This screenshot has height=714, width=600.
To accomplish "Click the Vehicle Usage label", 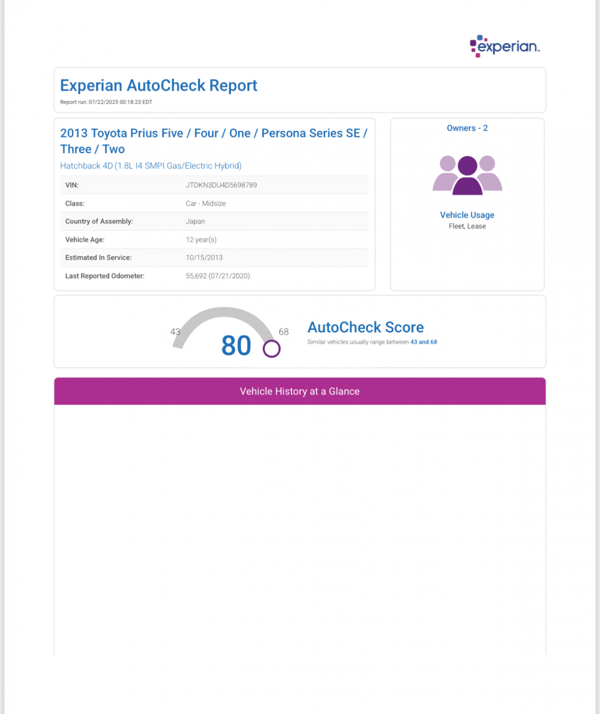I will coord(467,215).
